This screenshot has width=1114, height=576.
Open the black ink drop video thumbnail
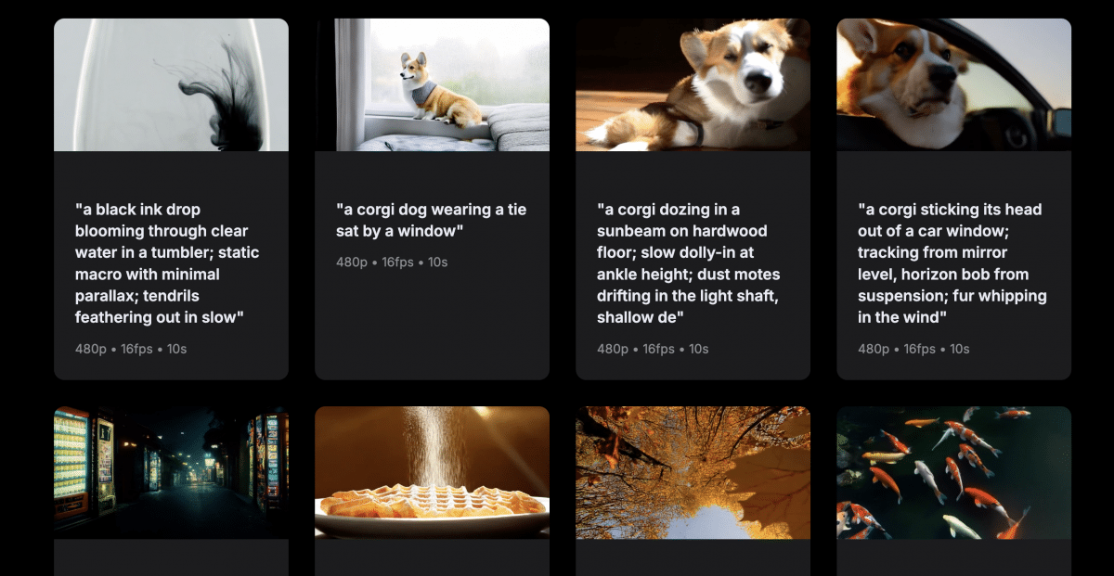(x=171, y=84)
